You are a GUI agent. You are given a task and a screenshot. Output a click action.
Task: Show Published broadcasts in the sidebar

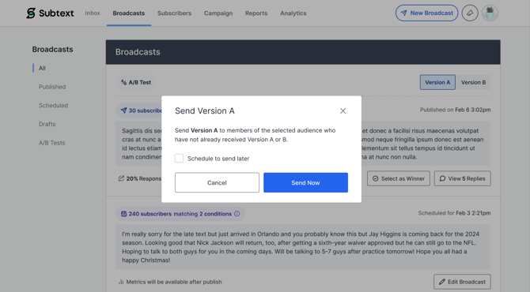click(52, 87)
